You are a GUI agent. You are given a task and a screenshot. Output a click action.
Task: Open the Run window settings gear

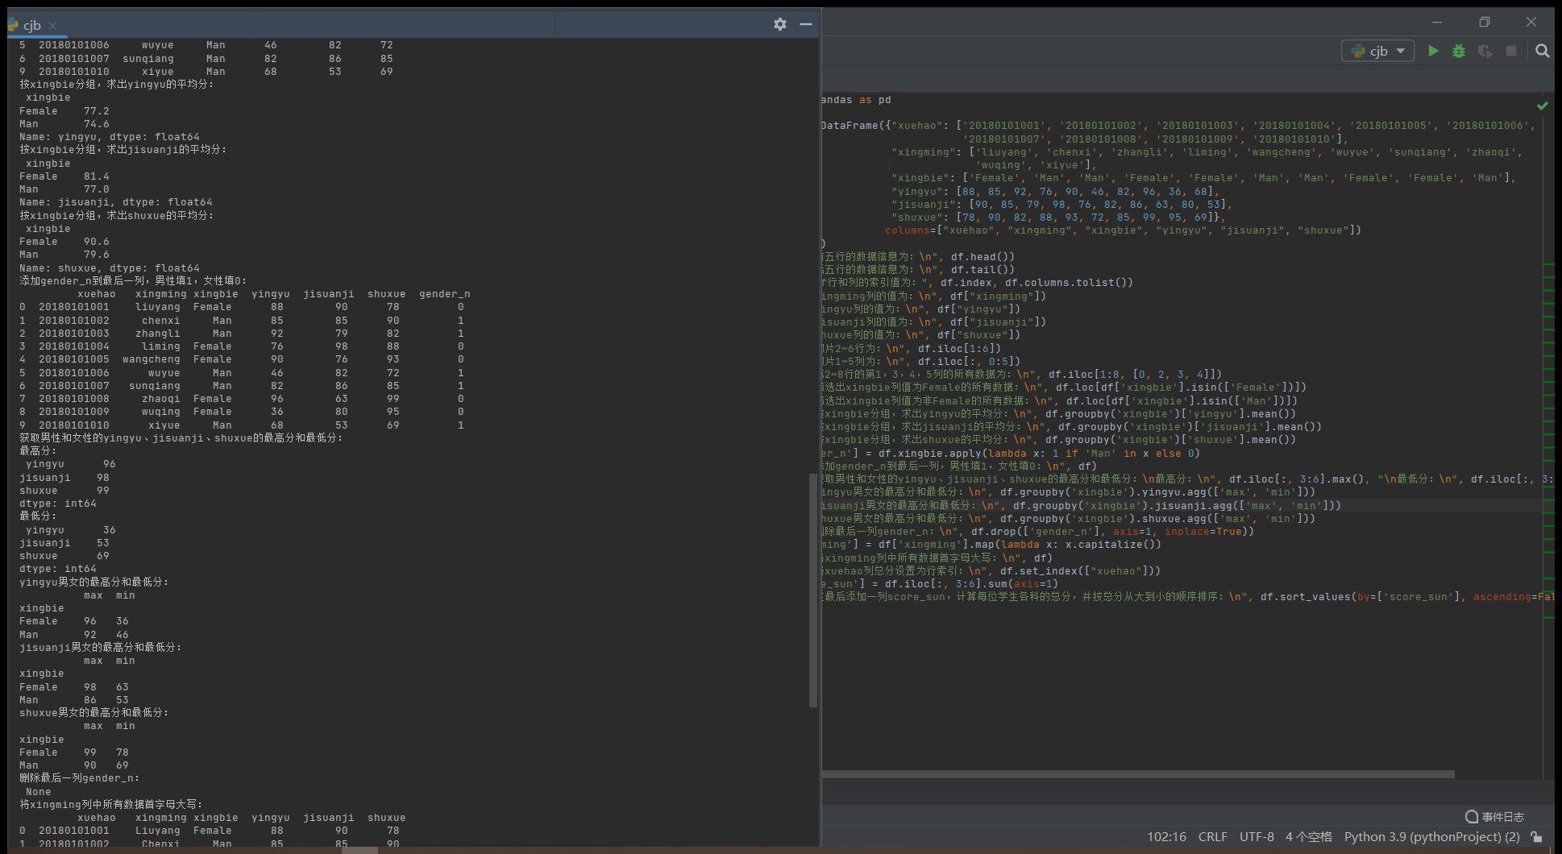coord(779,24)
